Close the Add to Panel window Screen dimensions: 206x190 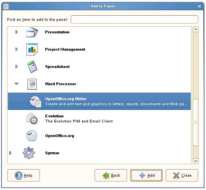click(x=199, y=6)
